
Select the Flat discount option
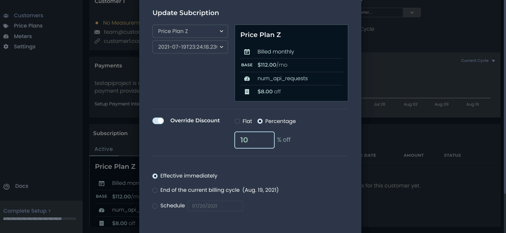point(238,121)
